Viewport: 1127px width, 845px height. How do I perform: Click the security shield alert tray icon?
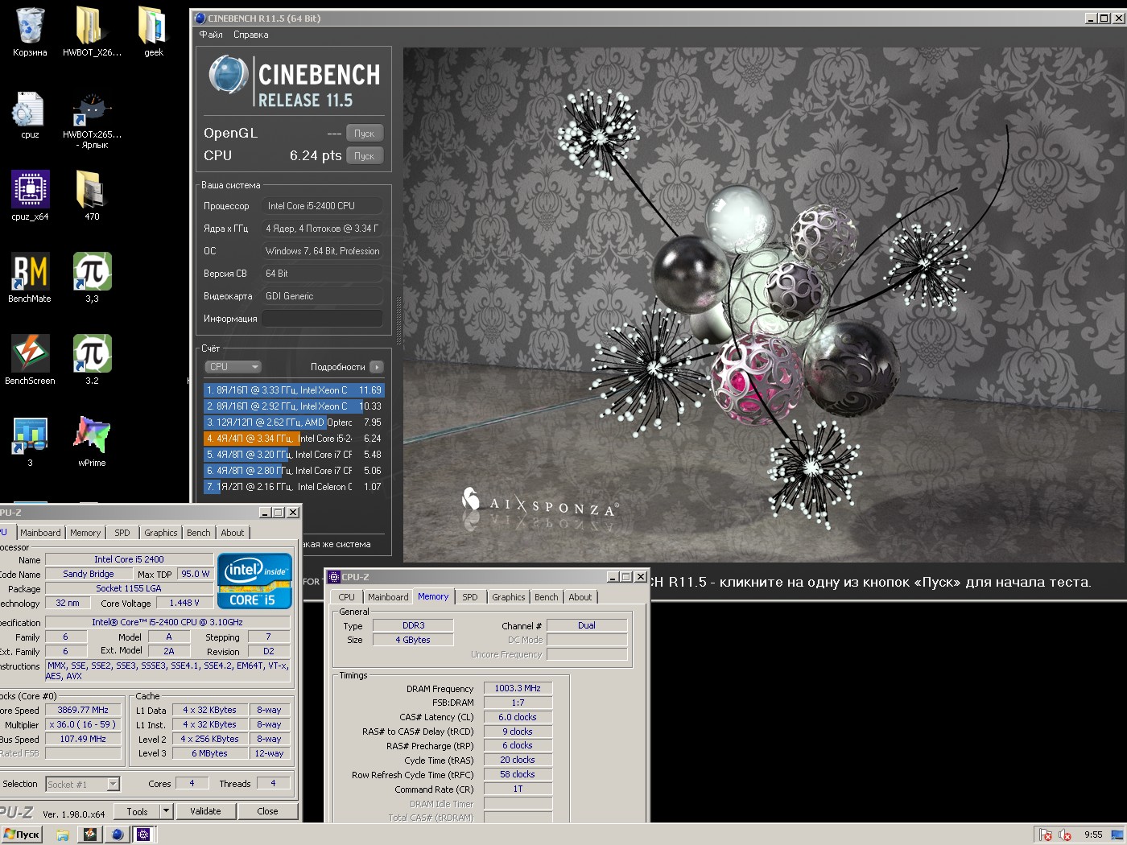pyautogui.click(x=1045, y=835)
